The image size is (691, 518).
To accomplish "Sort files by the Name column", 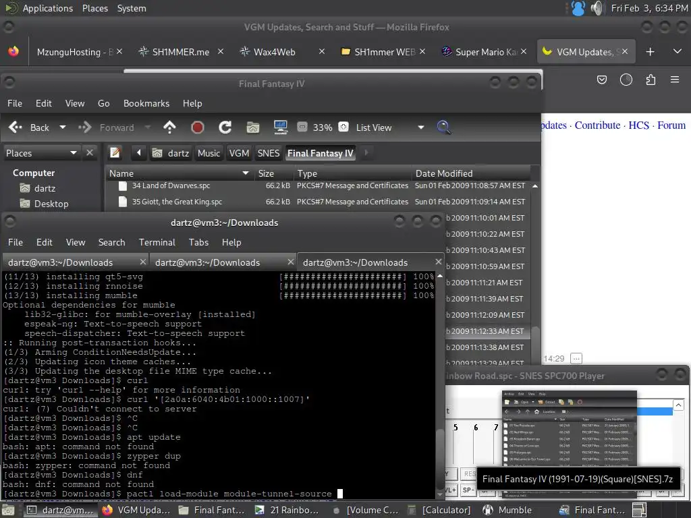I will [179, 173].
